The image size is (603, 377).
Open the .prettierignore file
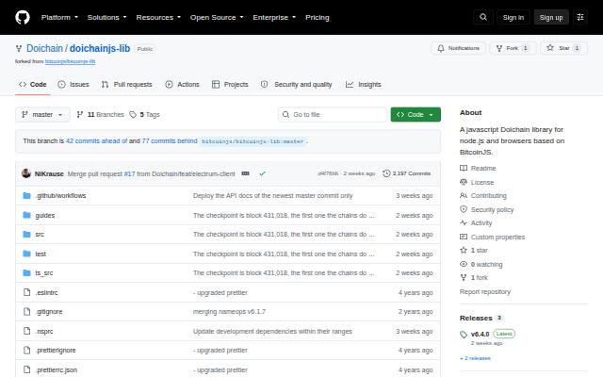tap(56, 351)
